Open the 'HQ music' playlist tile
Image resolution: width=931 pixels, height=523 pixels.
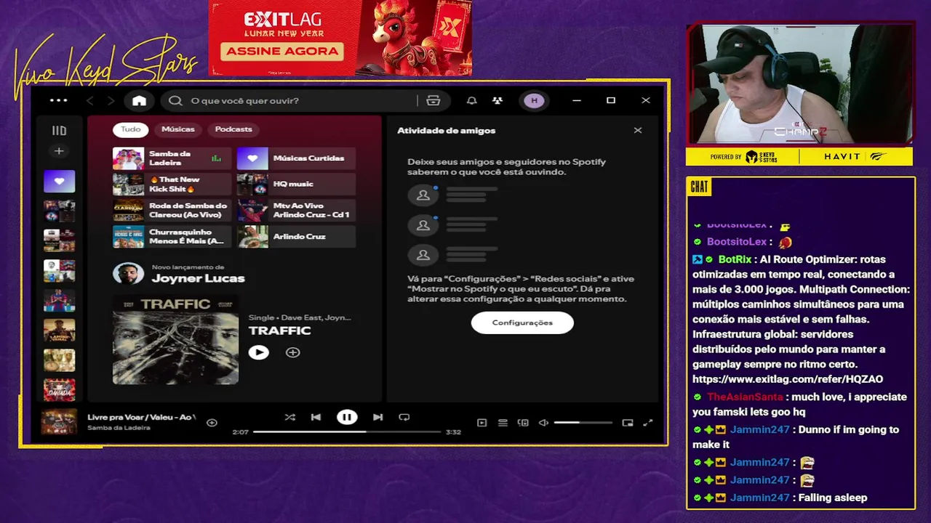point(296,185)
